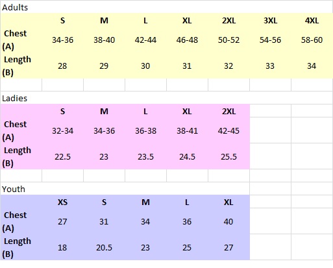
Task: Click Adults chest measurement 58-60
Action: point(312,40)
